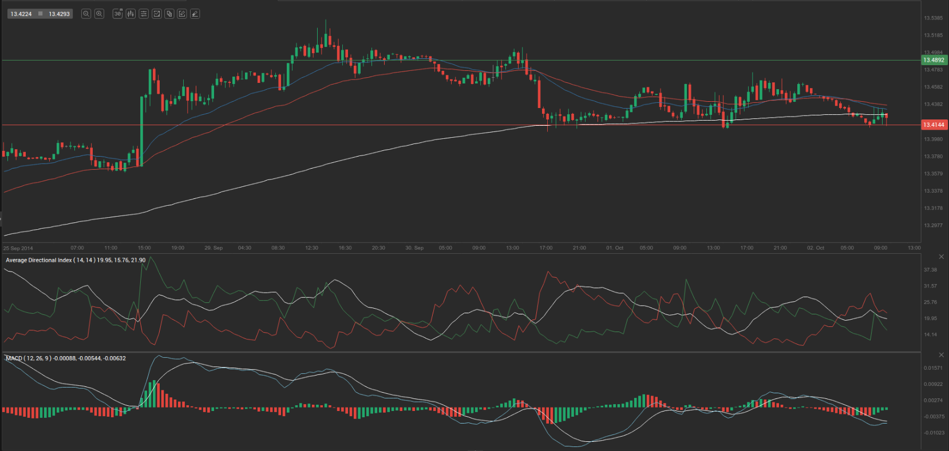Click the line chart image icon

pyautogui.click(x=156, y=14)
